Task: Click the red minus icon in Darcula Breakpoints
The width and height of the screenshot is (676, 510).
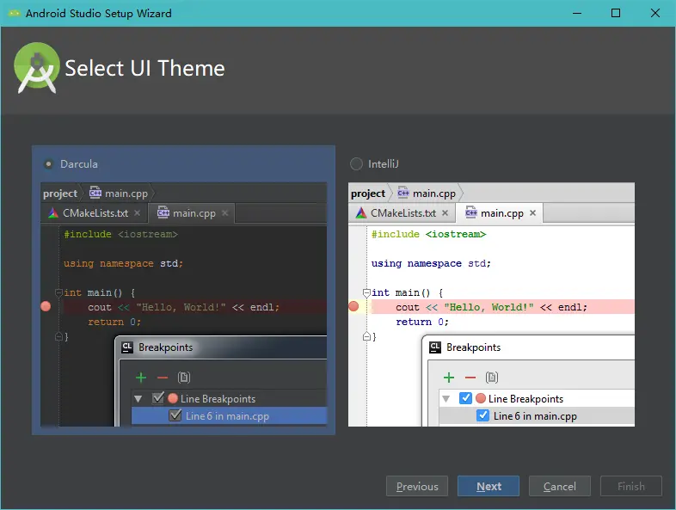Action: [x=163, y=378]
